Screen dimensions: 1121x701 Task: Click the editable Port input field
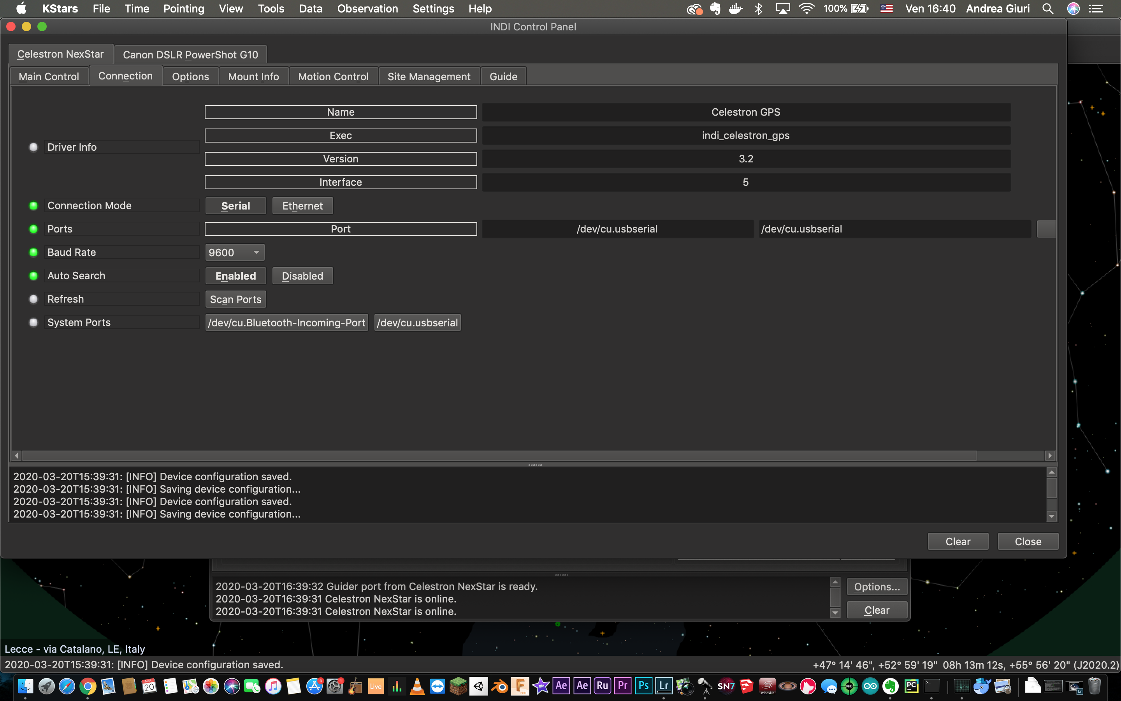894,229
